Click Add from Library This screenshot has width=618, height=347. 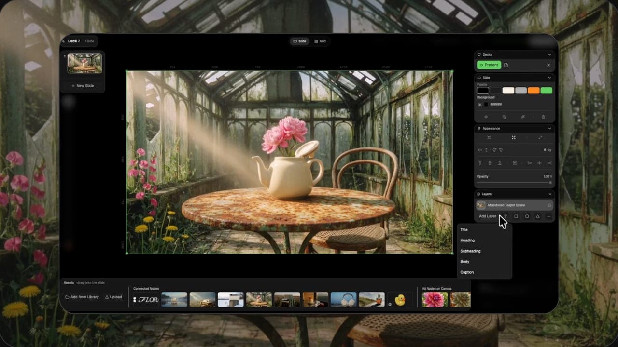pyautogui.click(x=82, y=297)
